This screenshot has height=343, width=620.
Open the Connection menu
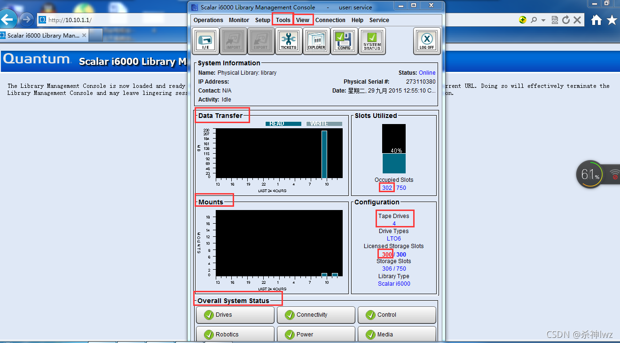click(330, 20)
